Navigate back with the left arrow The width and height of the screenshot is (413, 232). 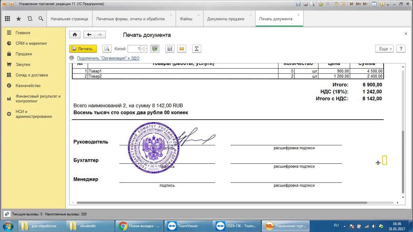coord(89,35)
